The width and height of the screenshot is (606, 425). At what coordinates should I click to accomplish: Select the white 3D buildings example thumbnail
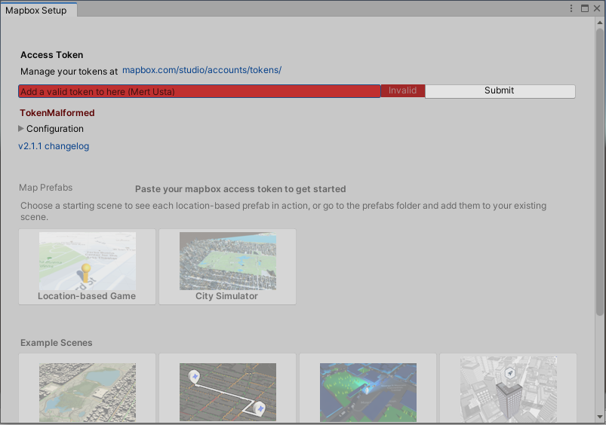click(508, 388)
